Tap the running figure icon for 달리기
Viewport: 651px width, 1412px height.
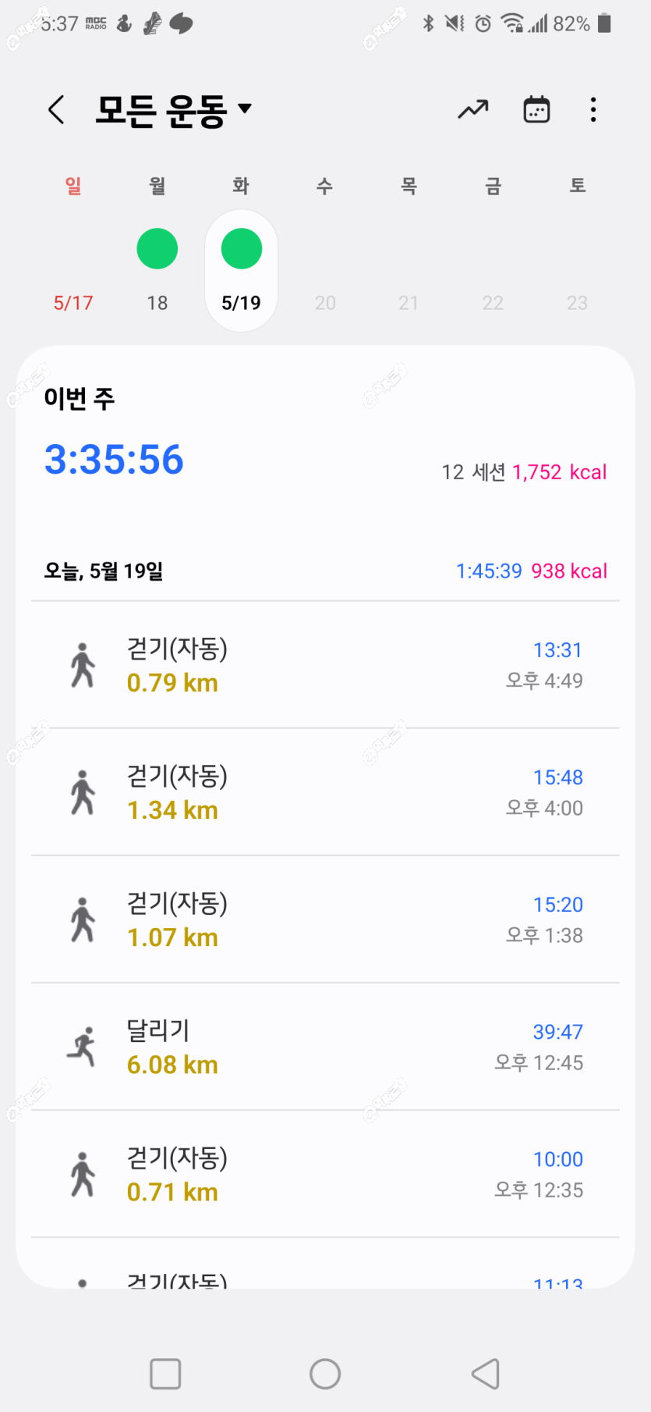pyautogui.click(x=83, y=1047)
